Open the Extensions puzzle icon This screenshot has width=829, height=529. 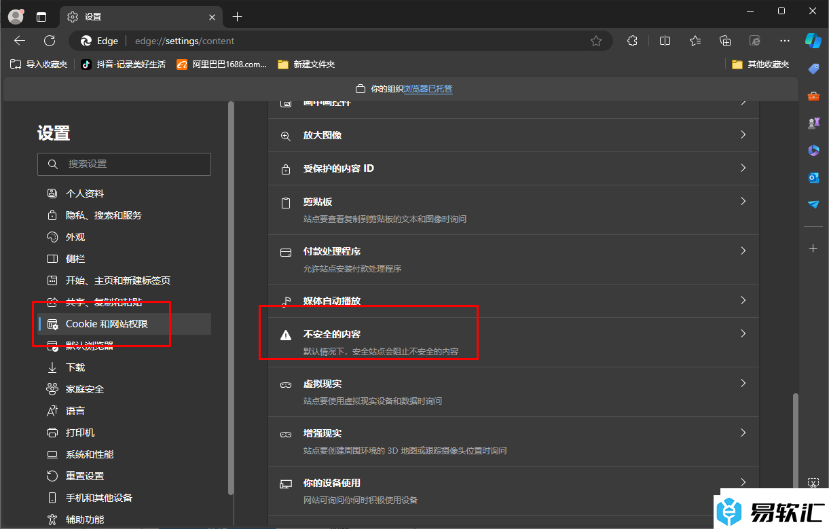(x=632, y=41)
